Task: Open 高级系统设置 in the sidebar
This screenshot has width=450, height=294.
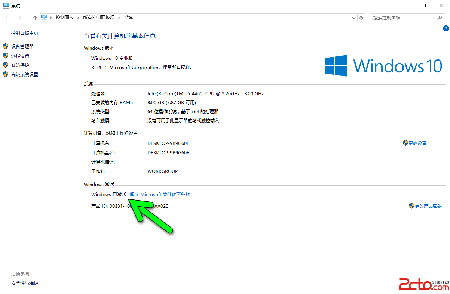Action: [25, 74]
